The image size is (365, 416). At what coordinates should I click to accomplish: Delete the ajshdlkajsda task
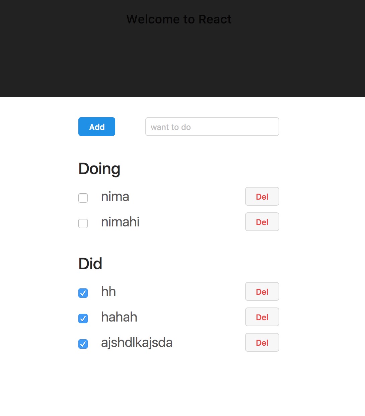tap(262, 343)
